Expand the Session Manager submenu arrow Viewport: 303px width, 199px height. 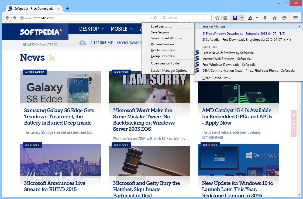[299, 26]
